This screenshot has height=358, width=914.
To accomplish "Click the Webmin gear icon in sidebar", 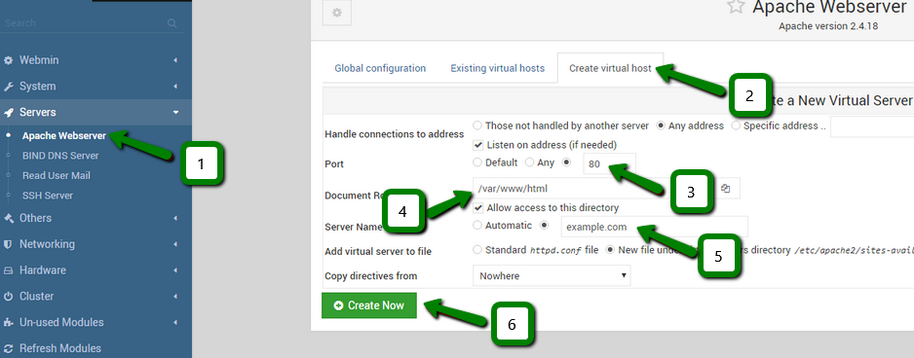I will [x=8, y=60].
